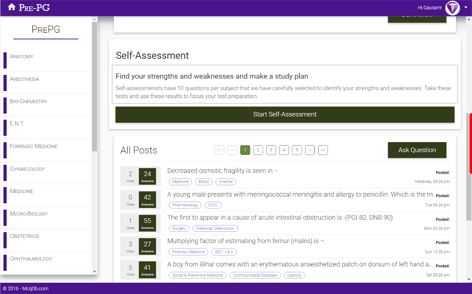Go to previous page of posts
Viewport: 472px width, 294px height.
point(232,150)
